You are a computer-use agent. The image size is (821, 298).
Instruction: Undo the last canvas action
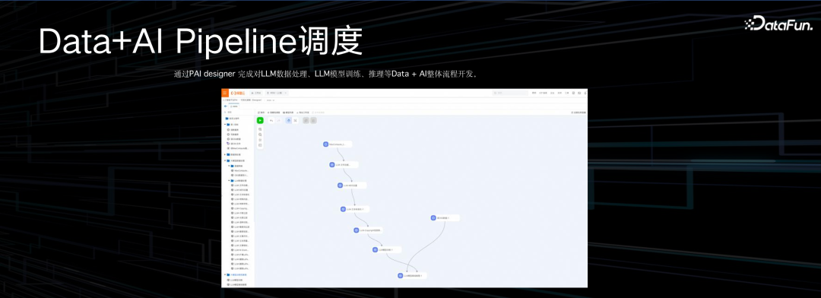(271, 120)
